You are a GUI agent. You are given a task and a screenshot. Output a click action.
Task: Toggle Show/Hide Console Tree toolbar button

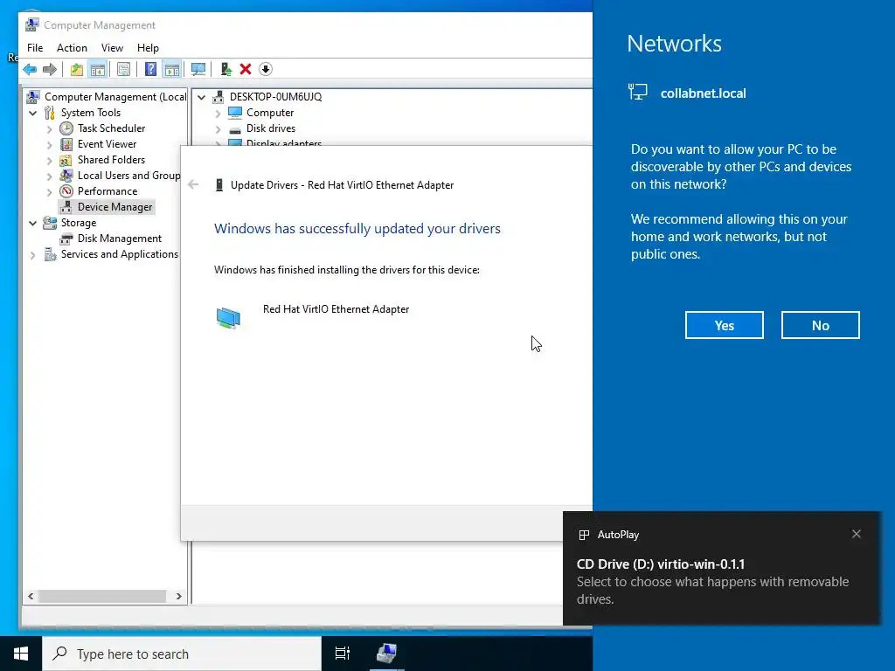(x=98, y=70)
